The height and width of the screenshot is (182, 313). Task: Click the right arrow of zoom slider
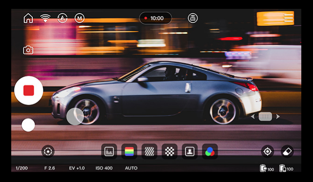pyautogui.click(x=277, y=117)
